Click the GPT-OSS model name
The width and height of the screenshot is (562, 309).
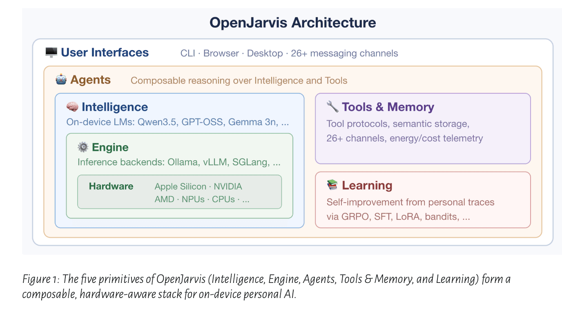click(202, 121)
